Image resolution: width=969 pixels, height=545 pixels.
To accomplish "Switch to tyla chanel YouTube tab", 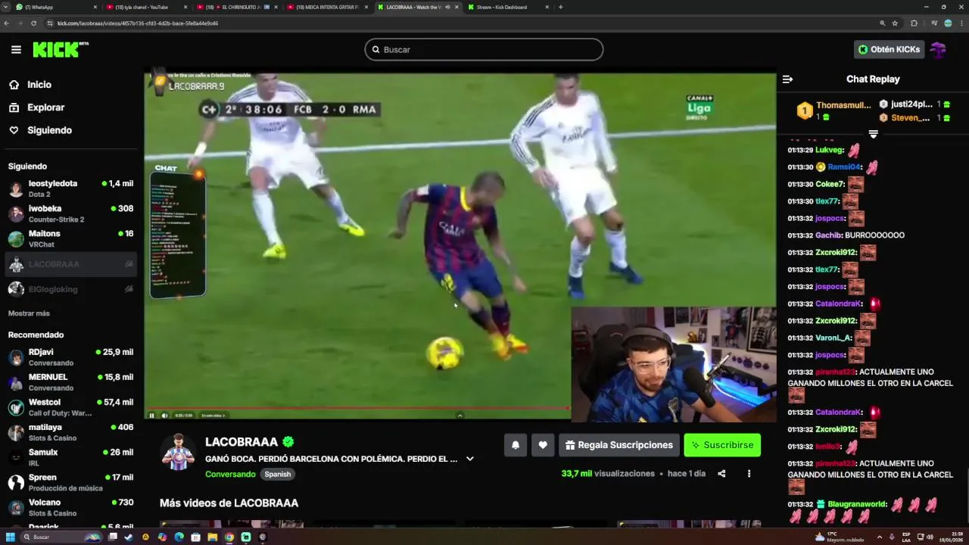I will tap(146, 7).
